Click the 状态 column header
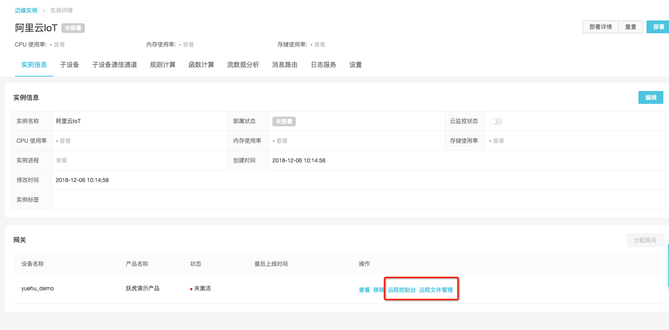 click(196, 264)
